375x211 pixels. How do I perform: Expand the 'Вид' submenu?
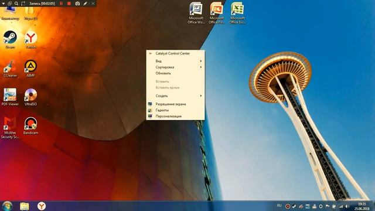(x=175, y=61)
